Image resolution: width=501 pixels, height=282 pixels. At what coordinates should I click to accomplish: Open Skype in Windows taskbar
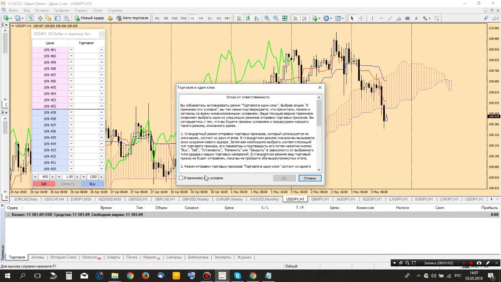(x=237, y=276)
